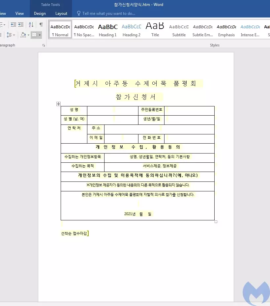The image size is (270, 306).
Task: Open the Paragraph dialog box launcher
Action: [x=44, y=45]
